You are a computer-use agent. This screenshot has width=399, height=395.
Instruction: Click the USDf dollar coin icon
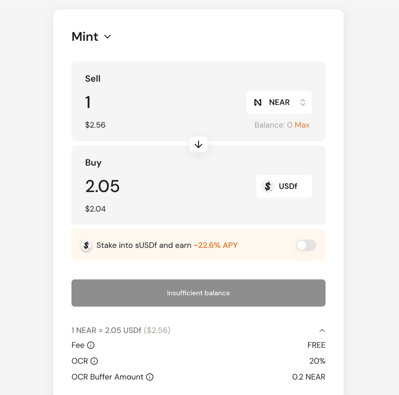[x=268, y=186]
